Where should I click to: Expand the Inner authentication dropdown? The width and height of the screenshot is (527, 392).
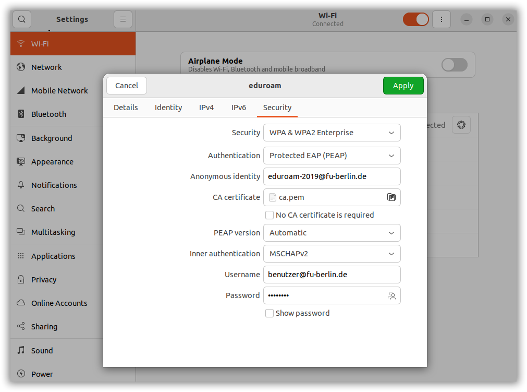click(x=332, y=254)
